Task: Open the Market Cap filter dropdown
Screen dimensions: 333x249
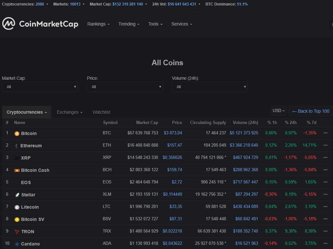Action: point(40,87)
